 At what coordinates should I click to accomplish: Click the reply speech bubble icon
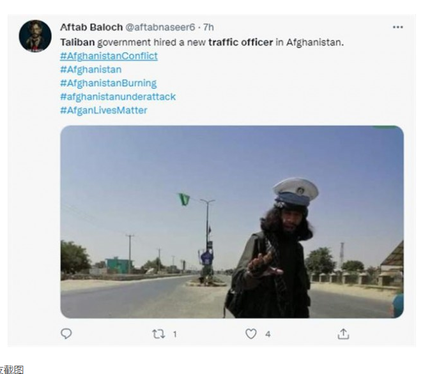tap(66, 334)
